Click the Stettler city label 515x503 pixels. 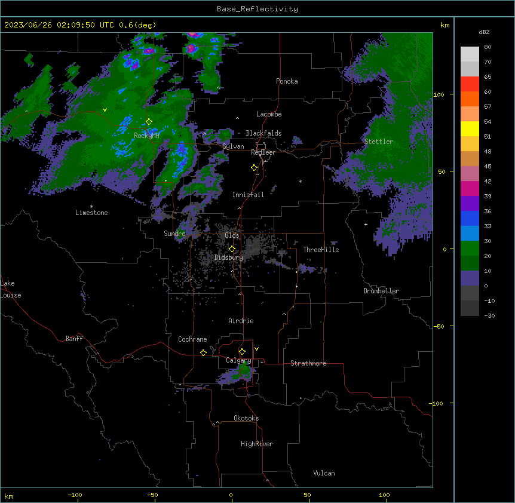coord(379,142)
